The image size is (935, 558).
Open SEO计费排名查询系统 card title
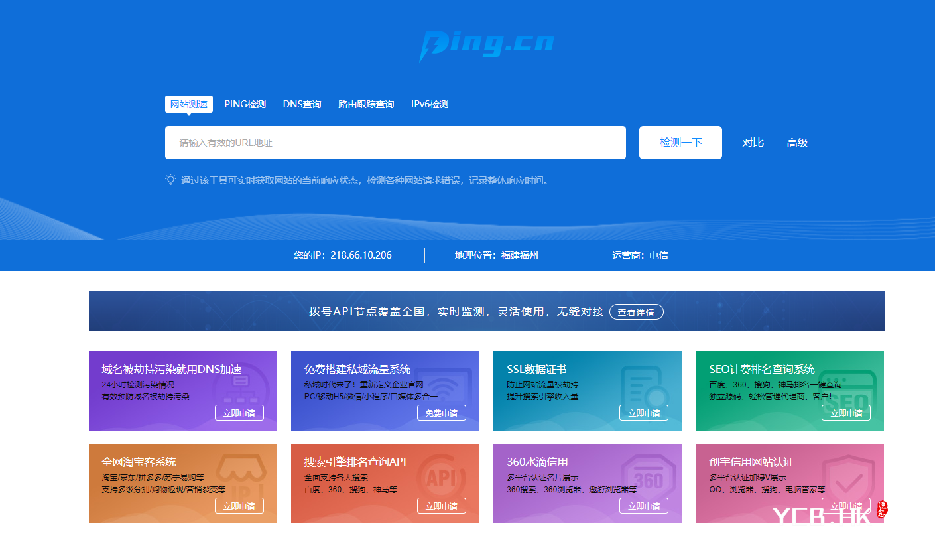(x=762, y=369)
